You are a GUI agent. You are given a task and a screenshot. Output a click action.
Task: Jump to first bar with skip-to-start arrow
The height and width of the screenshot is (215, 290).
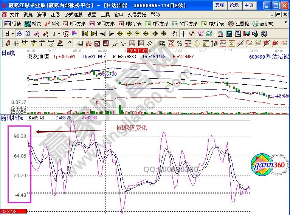coord(85,33)
